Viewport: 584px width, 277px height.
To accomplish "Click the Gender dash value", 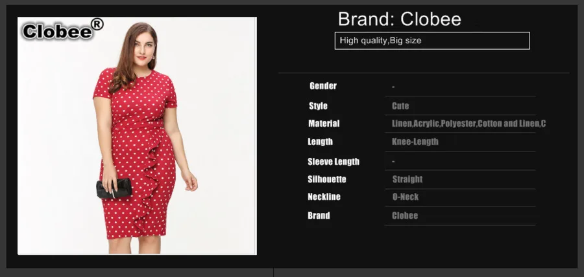I will 393,87.
